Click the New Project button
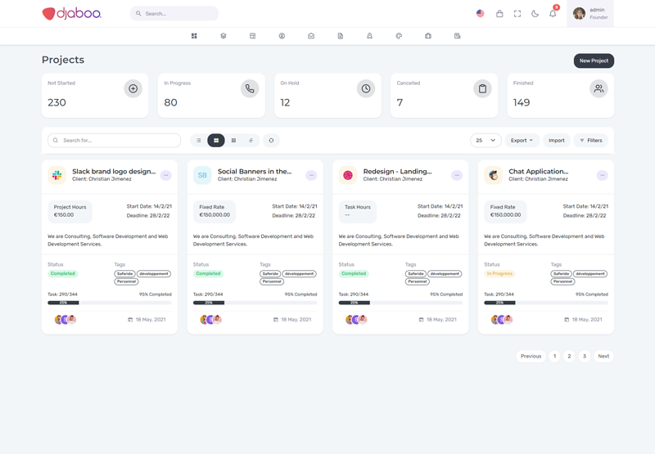This screenshot has width=655, height=454. point(594,61)
